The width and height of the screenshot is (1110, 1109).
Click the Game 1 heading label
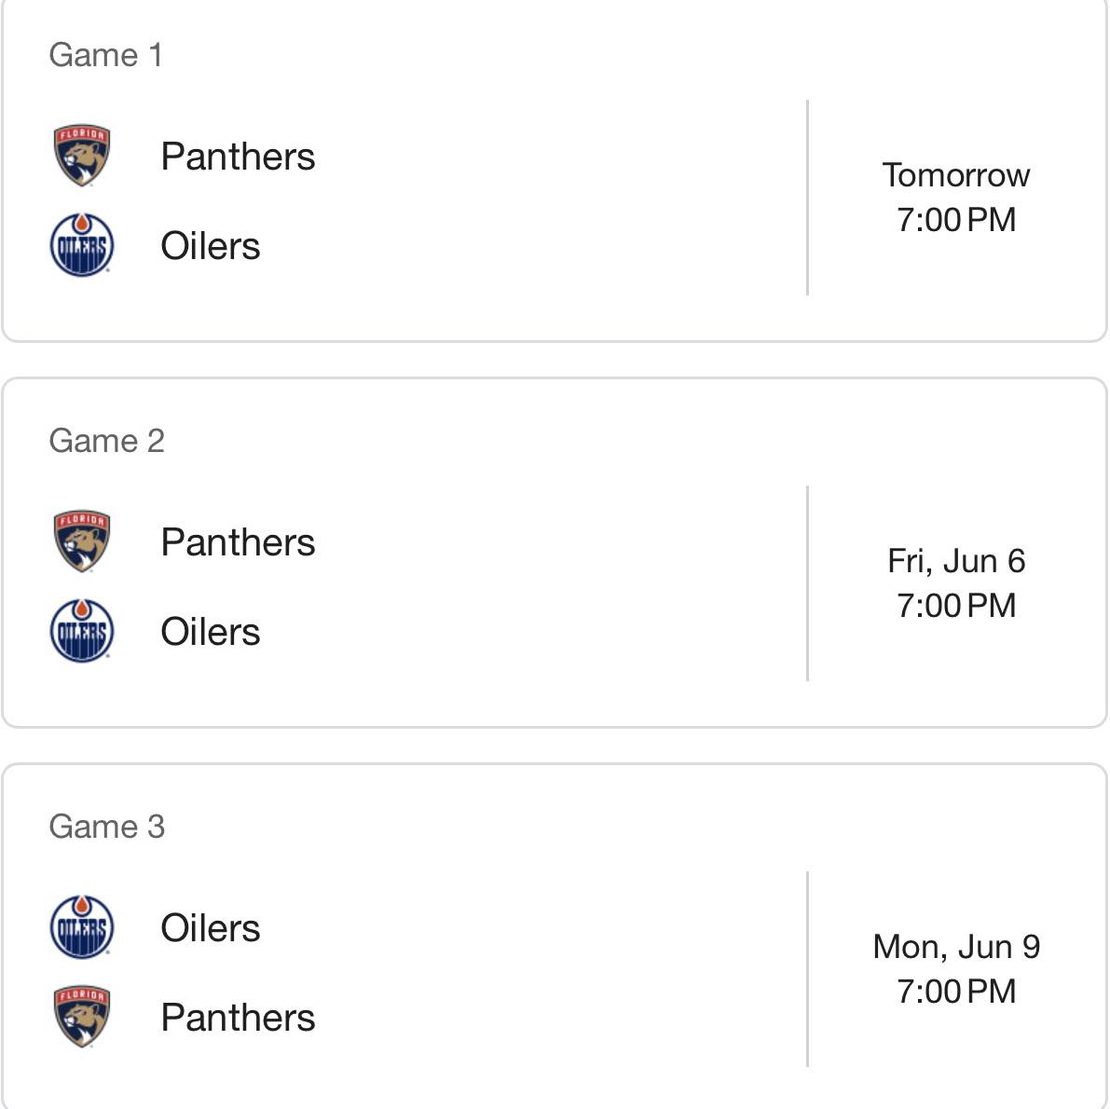tap(105, 55)
